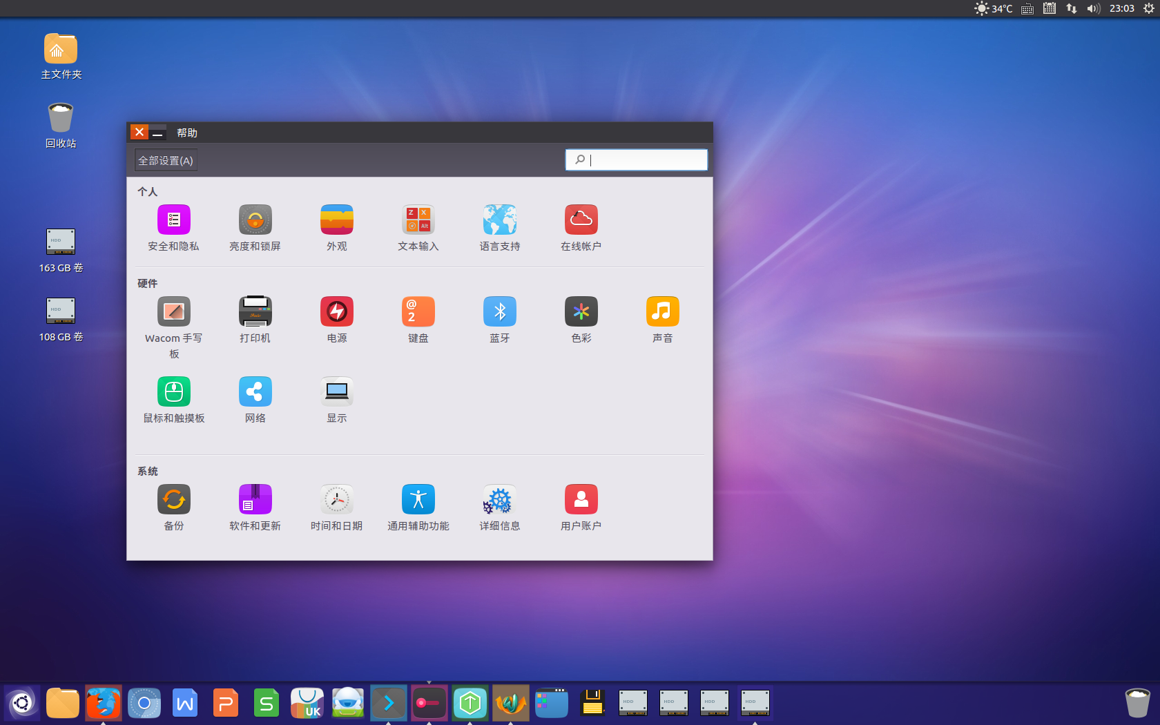
Task: Open 详细信息 details settings
Action: point(500,507)
